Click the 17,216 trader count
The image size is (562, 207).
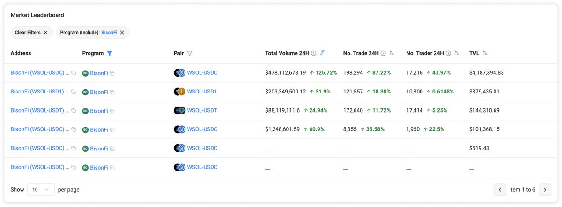pos(414,73)
